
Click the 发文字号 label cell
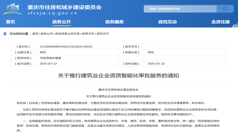[131, 47]
